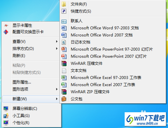Click the greyed 粘贴快捷方式(S) entry
The height and width of the screenshot is (128, 168).
27,72
